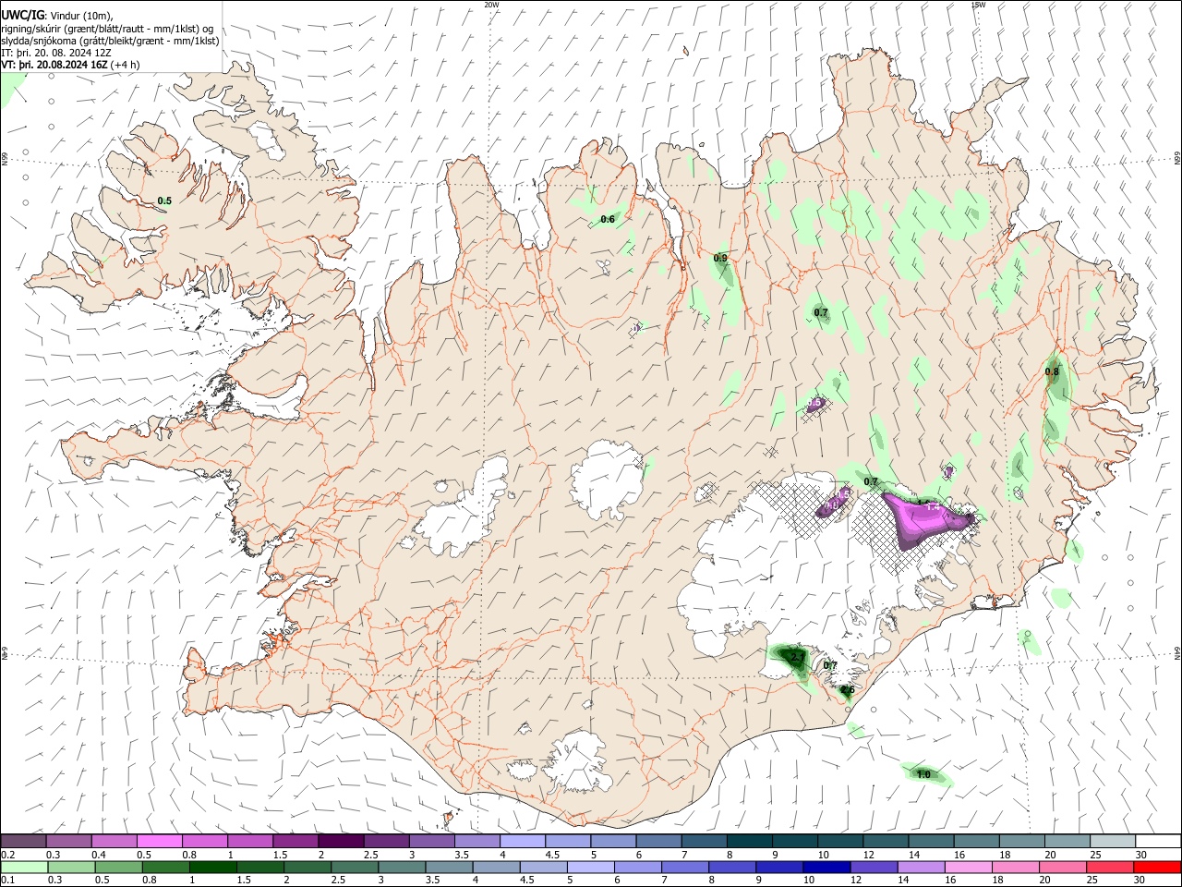Select the white 30 snow legend swatch

(1158, 842)
